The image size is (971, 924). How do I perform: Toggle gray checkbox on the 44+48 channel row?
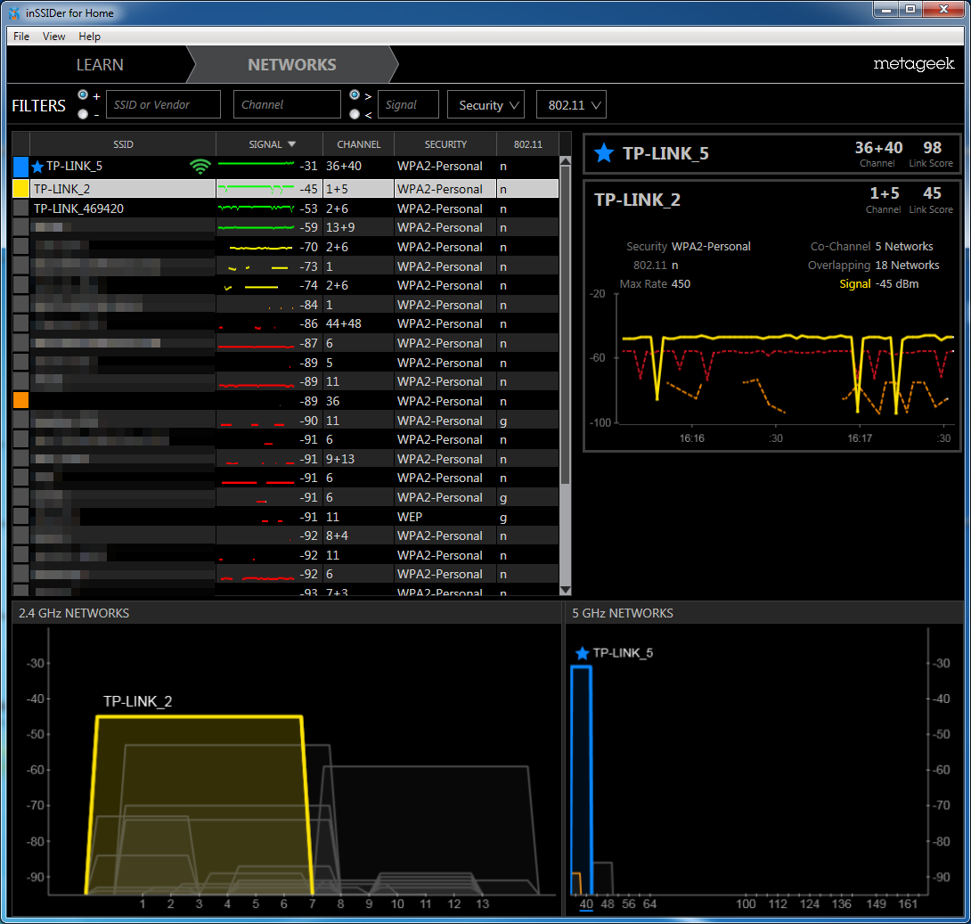(20, 323)
